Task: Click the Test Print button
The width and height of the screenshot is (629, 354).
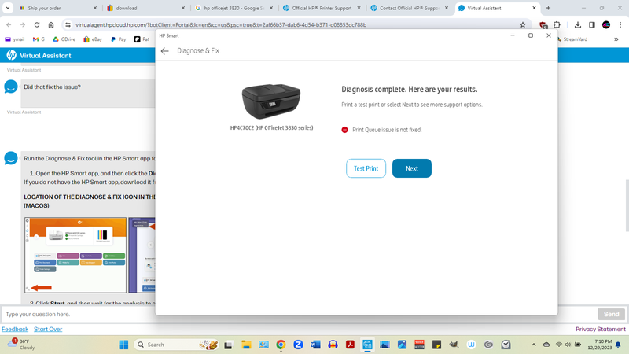Action: point(366,168)
